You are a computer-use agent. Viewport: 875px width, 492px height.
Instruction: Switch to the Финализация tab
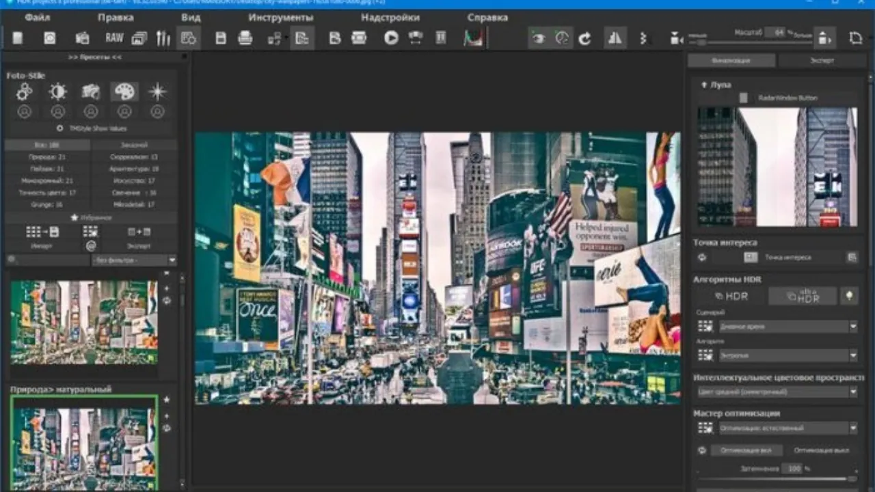731,60
